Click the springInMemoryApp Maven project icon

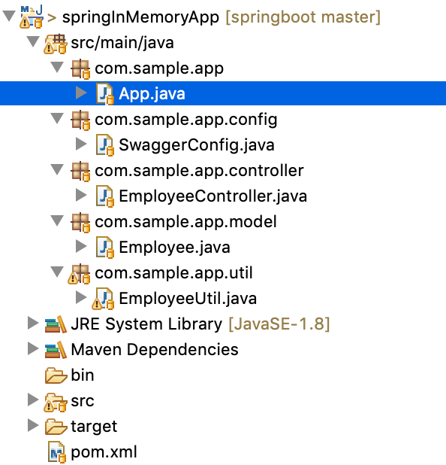tap(32, 17)
